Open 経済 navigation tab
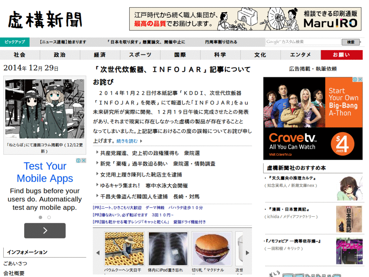Screen dimensions: 369x277 coord(100,55)
